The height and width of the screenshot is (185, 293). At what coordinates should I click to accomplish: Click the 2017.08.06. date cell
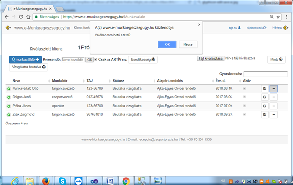click(224, 97)
